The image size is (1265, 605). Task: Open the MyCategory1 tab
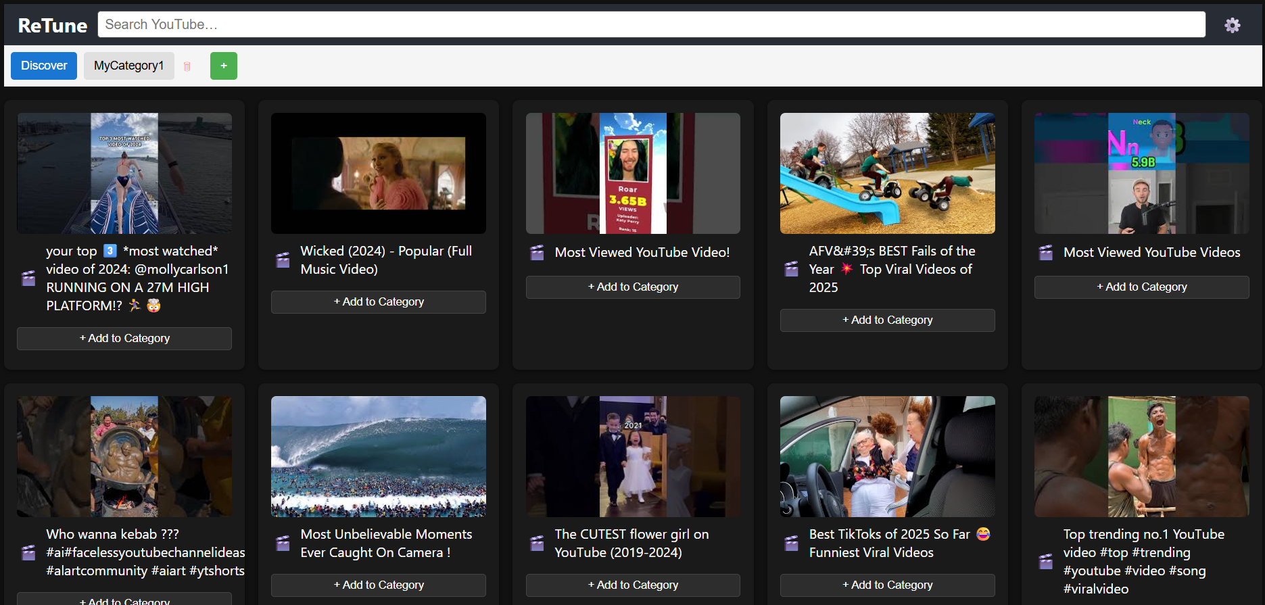128,66
